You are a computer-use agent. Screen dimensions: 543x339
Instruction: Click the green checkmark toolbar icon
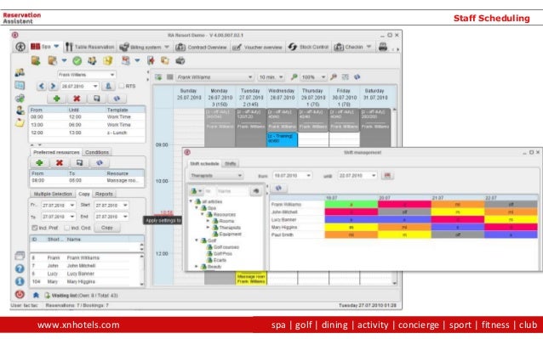pos(77,61)
